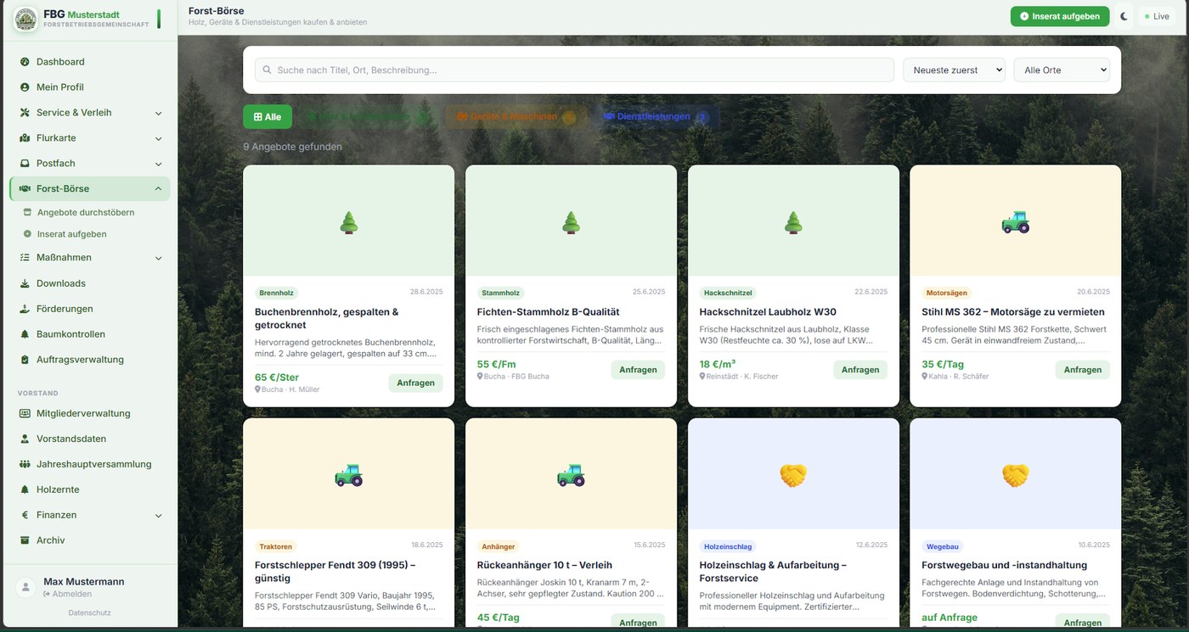Click the Holzernte icon in sidebar
The height and width of the screenshot is (632, 1189).
(x=25, y=489)
